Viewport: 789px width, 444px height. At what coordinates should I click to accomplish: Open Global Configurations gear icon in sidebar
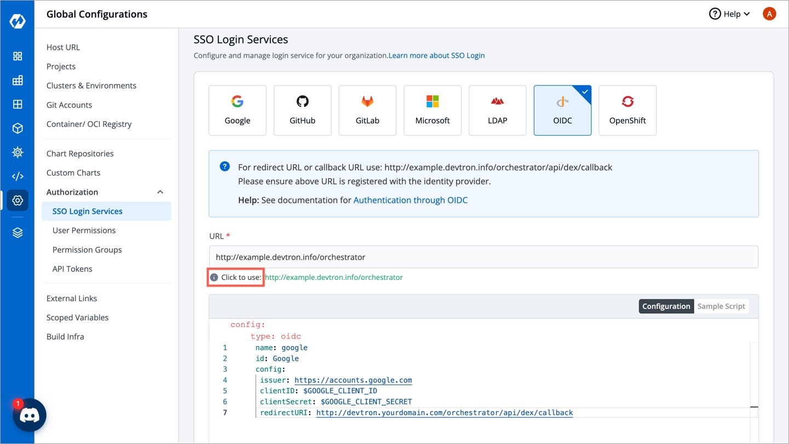pos(18,201)
